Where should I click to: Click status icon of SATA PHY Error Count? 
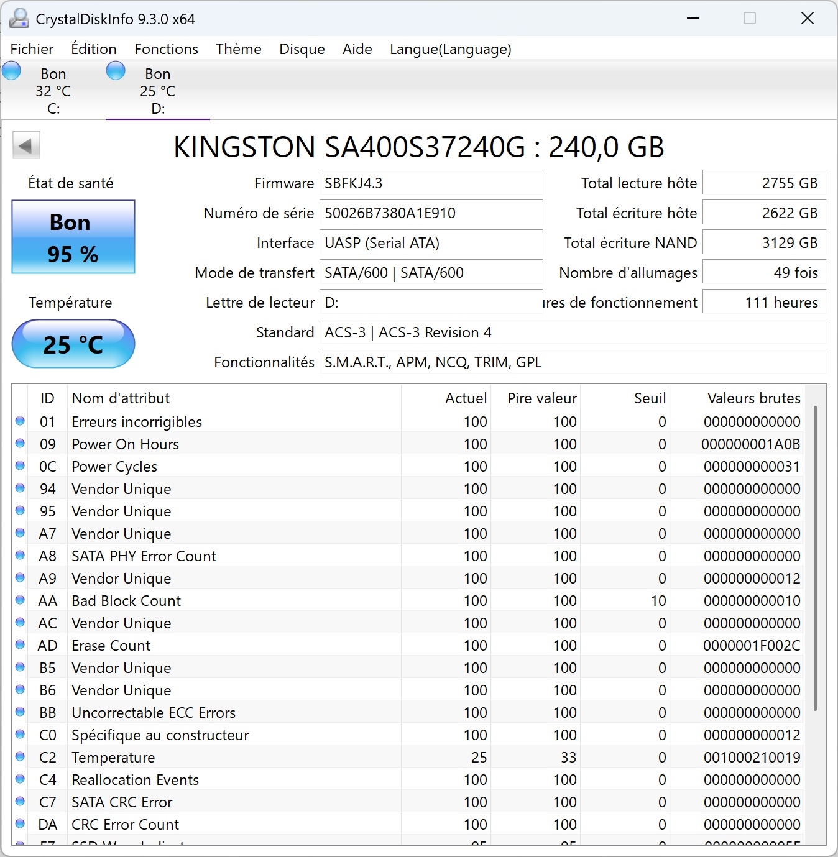tap(20, 556)
